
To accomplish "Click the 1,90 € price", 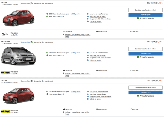I will (160, 3).
